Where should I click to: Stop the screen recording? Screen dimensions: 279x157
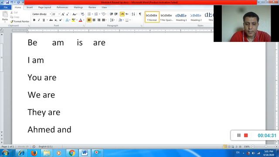(x=246, y=136)
